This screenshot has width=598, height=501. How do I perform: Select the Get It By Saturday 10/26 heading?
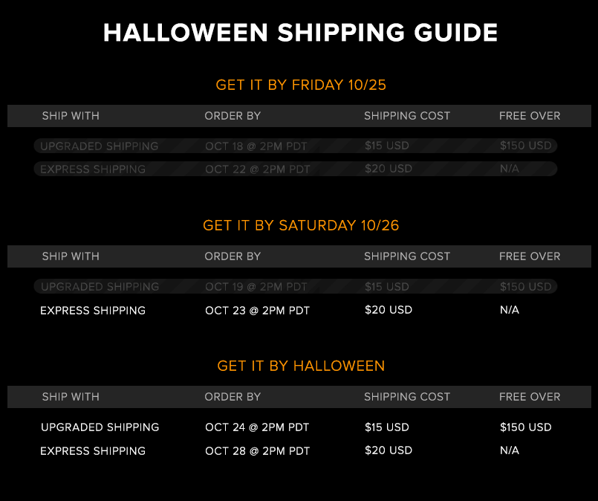[x=301, y=225]
